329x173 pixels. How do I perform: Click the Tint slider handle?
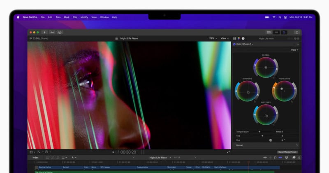(262, 136)
